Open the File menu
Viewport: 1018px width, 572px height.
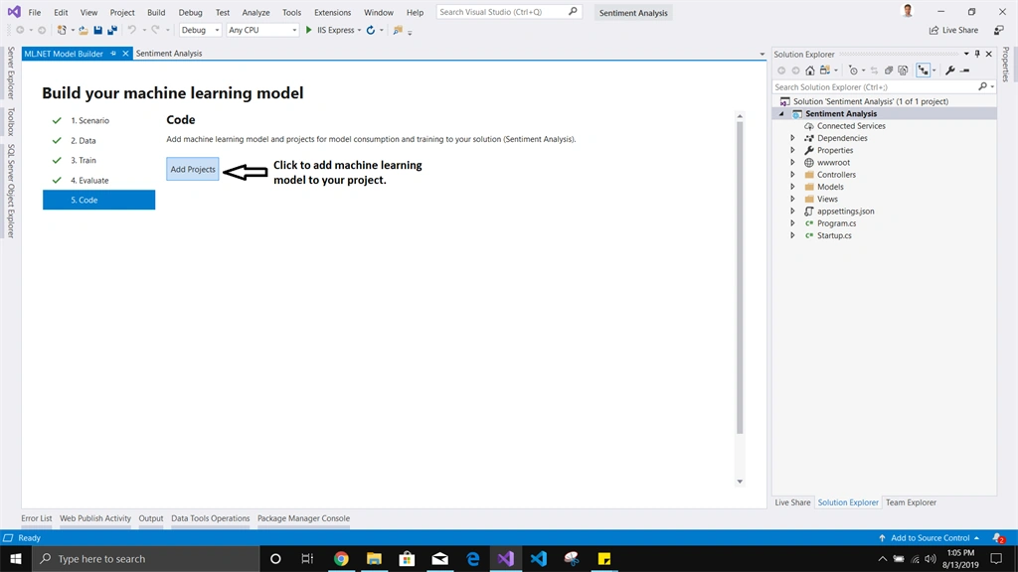click(x=35, y=12)
